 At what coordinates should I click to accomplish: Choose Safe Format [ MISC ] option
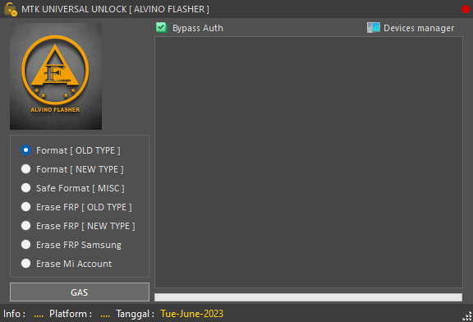73,188
